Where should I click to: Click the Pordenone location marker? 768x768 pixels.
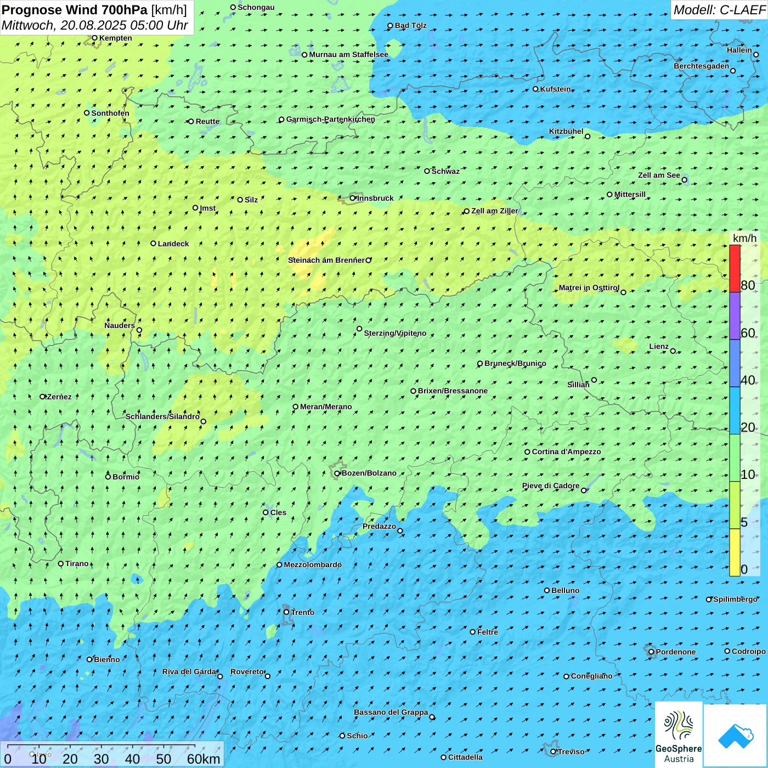coord(651,652)
